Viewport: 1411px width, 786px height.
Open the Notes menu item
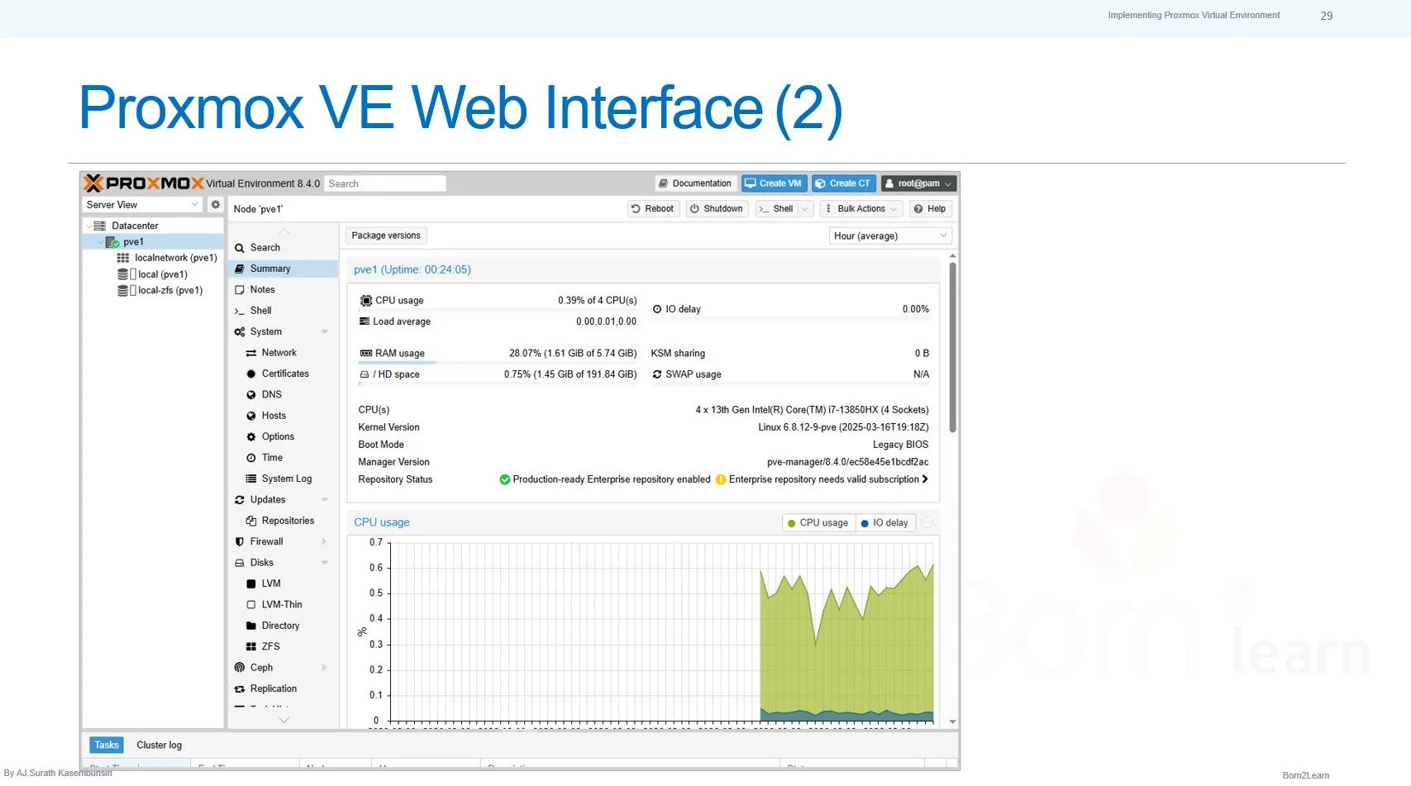pyautogui.click(x=283, y=289)
